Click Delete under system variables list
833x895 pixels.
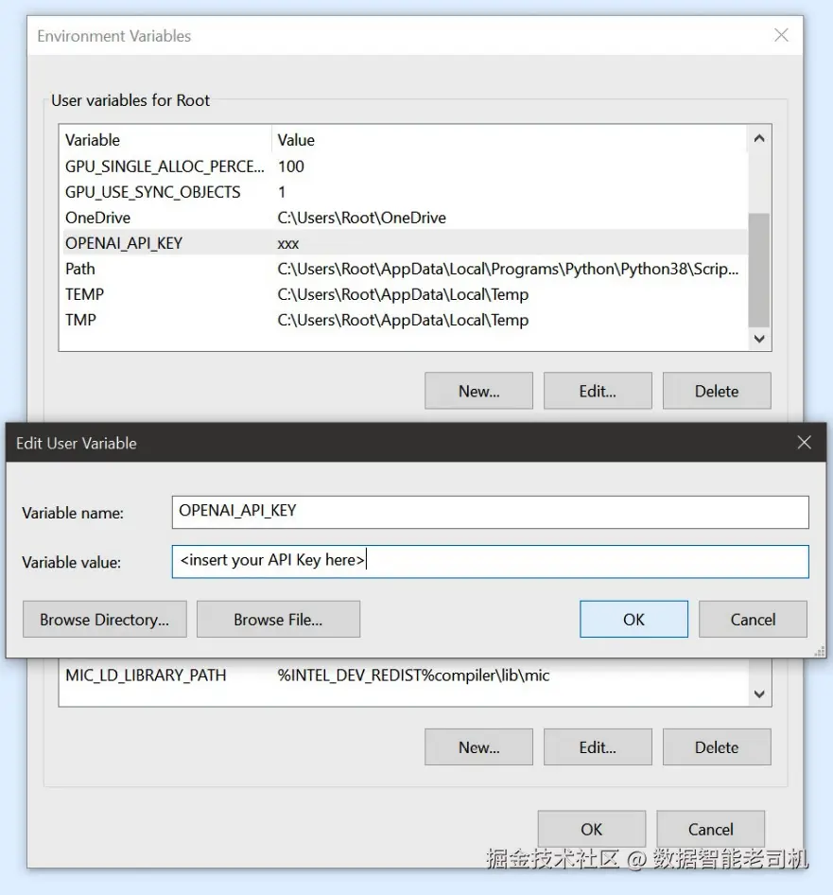(x=717, y=747)
